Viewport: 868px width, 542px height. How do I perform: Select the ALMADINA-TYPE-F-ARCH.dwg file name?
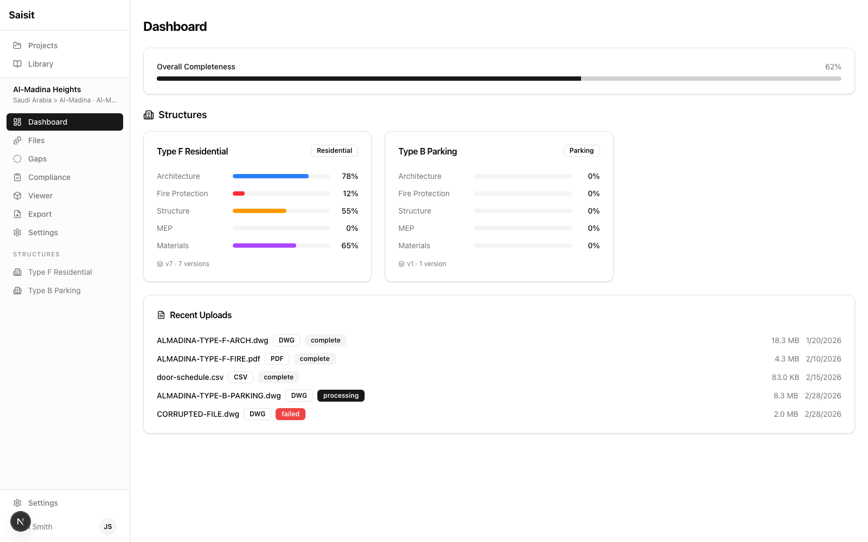point(213,340)
